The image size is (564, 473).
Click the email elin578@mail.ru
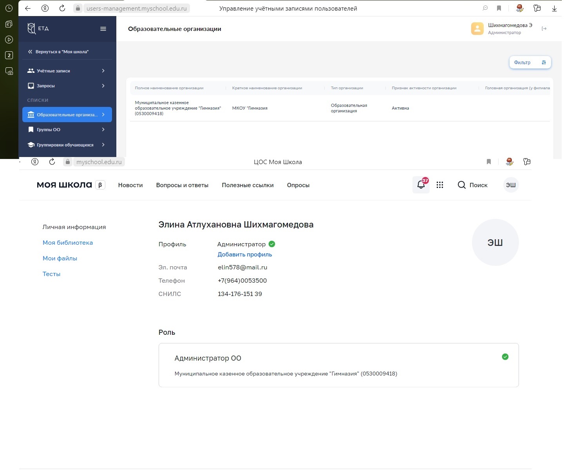point(242,267)
